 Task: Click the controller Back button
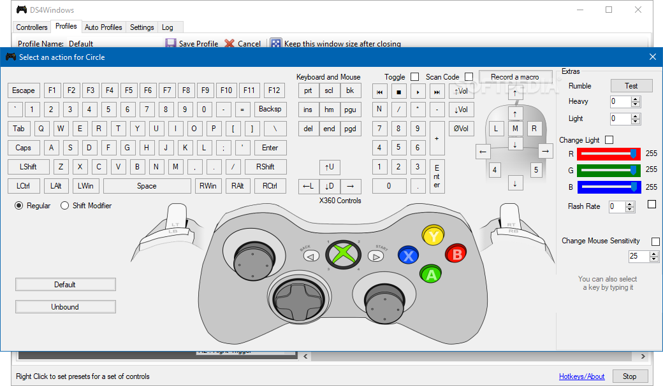pos(311,256)
